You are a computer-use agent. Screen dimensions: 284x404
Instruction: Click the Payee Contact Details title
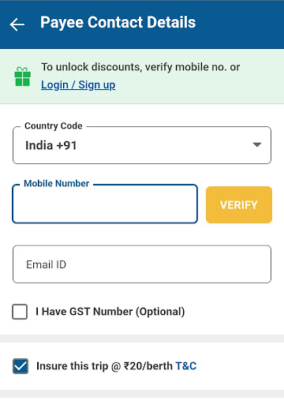[x=118, y=22]
